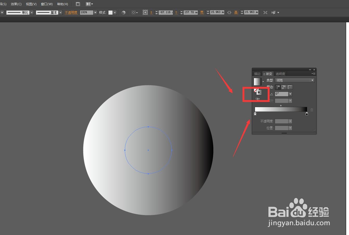Expand the gradient angle dropdown
Viewport: 349px width, 235px height.
pos(290,94)
